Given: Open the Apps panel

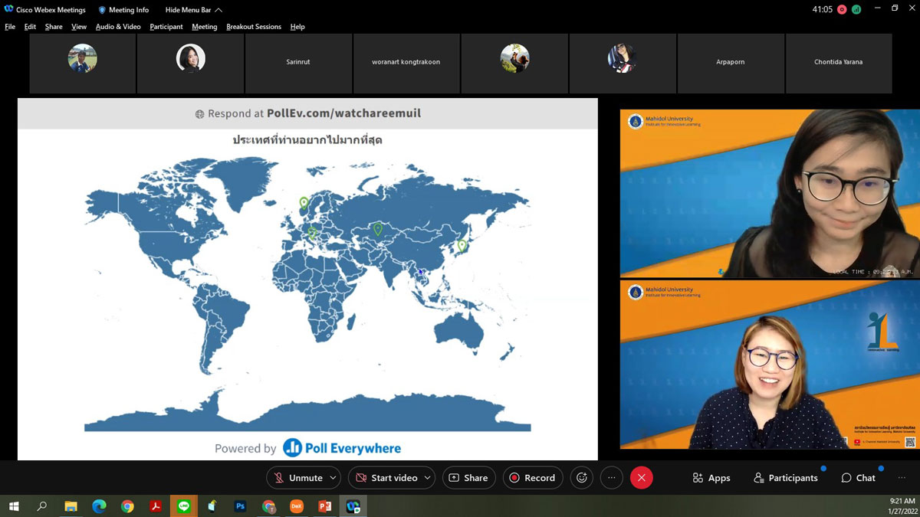Looking at the screenshot, I should 711,478.
